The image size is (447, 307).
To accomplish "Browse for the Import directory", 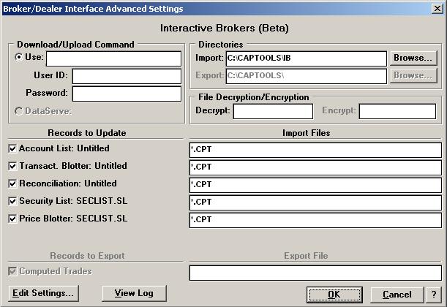I will pyautogui.click(x=413, y=58).
